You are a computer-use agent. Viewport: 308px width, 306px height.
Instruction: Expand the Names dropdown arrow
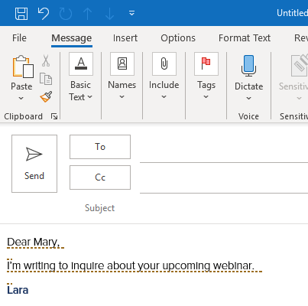[x=122, y=96]
